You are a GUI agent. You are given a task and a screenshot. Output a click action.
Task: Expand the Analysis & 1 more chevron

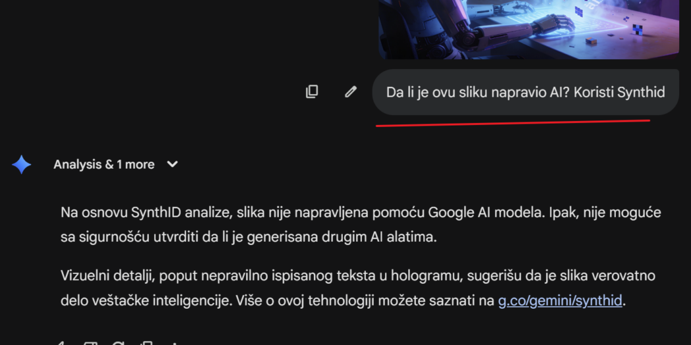pos(172,164)
